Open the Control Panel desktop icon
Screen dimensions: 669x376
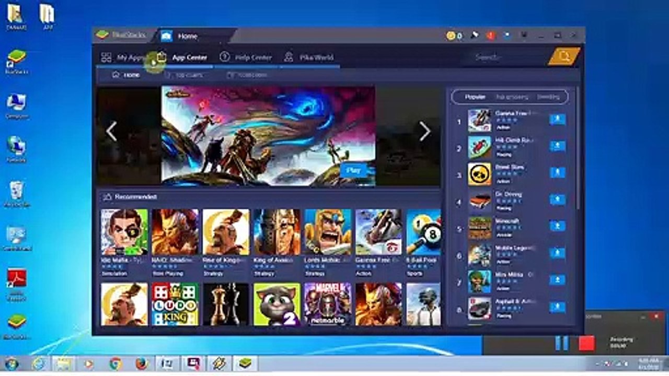click(16, 239)
